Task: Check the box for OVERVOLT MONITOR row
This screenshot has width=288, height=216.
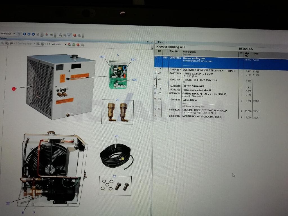Action: pyautogui.click(x=156, y=69)
